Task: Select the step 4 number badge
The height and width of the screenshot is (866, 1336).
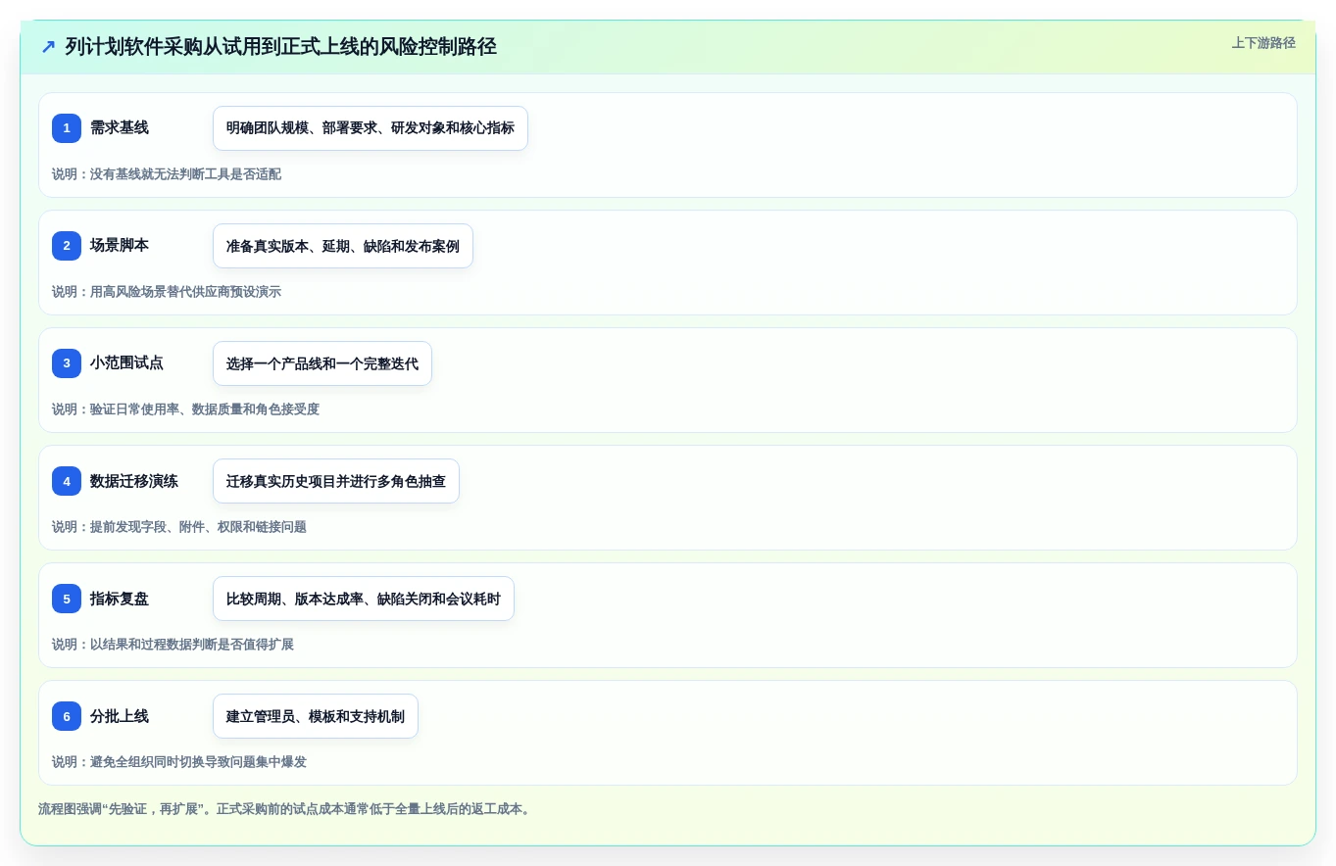Action: (67, 481)
